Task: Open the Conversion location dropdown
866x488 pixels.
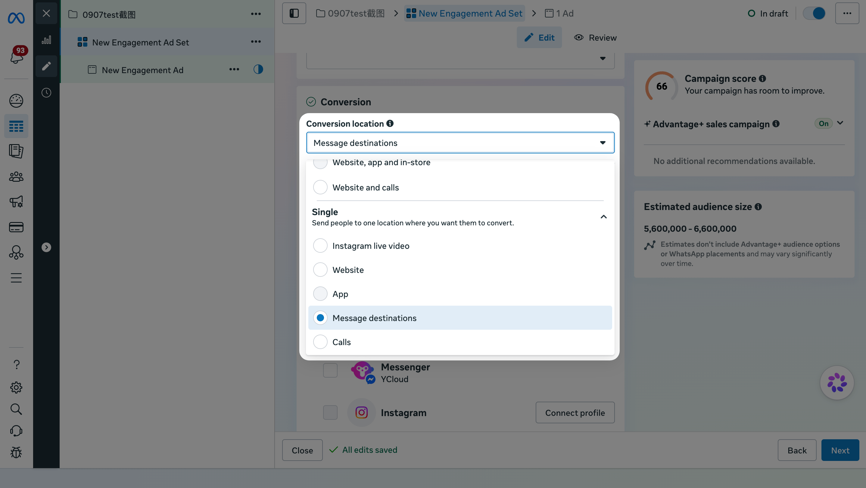Action: click(460, 143)
